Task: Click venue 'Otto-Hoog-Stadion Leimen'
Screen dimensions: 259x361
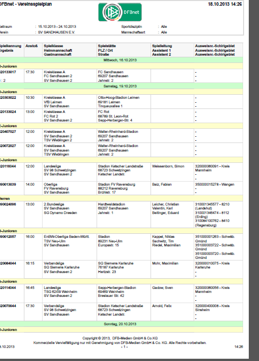Action: 119,98
